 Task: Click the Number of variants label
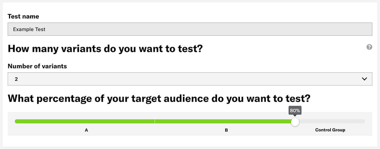tap(37, 66)
